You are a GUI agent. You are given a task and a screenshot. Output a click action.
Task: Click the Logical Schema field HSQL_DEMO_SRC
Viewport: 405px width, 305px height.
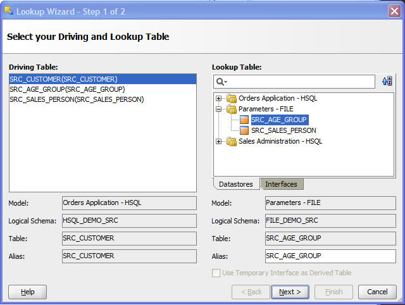pos(129,221)
